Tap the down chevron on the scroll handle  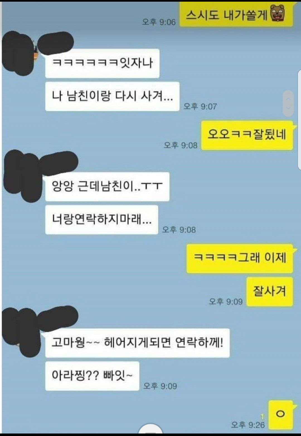[x=288, y=108]
